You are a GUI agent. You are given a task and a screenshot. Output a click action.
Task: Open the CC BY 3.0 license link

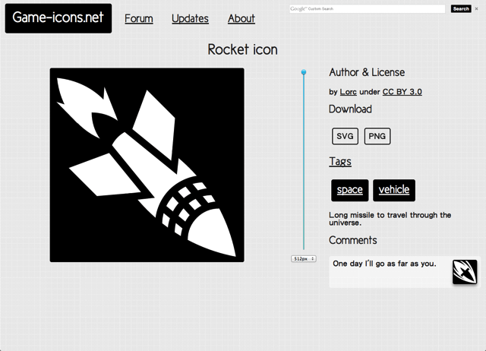(x=402, y=92)
